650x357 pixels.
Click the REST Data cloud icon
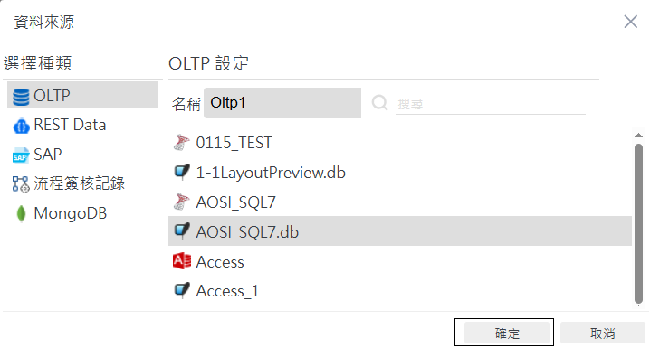coord(21,126)
